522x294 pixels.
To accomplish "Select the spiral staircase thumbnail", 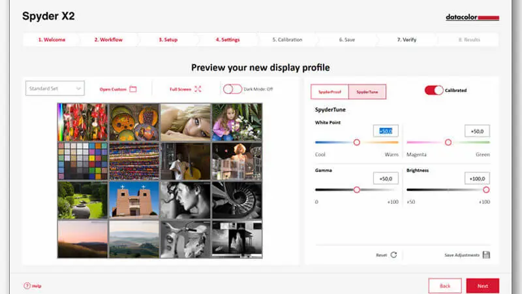I will tap(236, 200).
